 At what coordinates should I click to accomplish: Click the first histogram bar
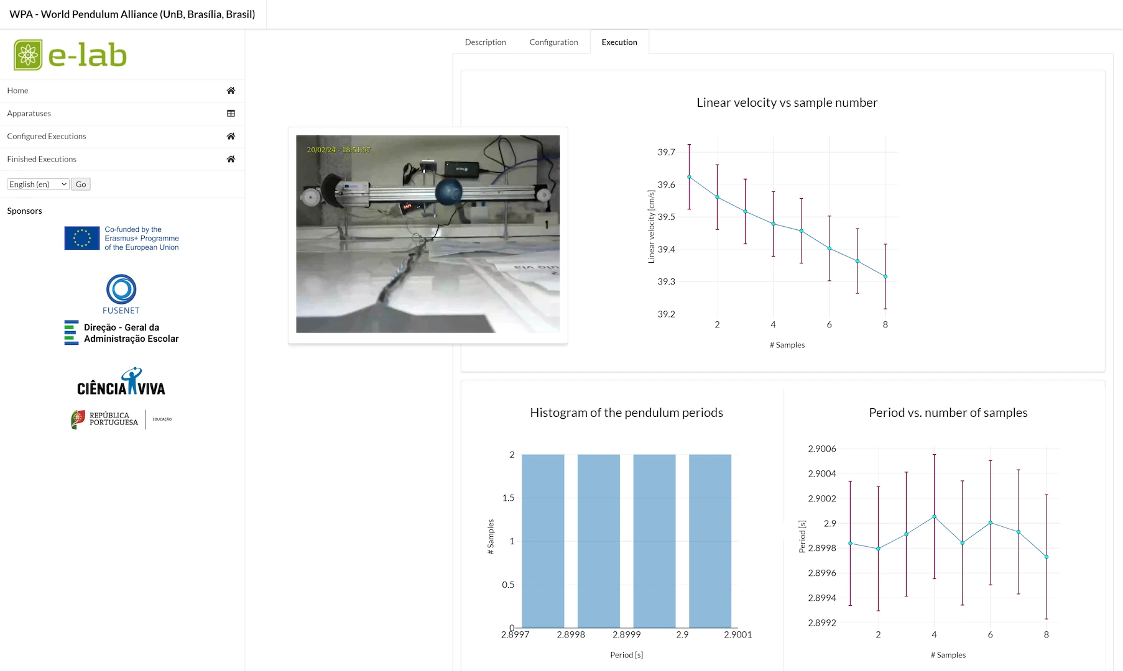click(x=543, y=541)
